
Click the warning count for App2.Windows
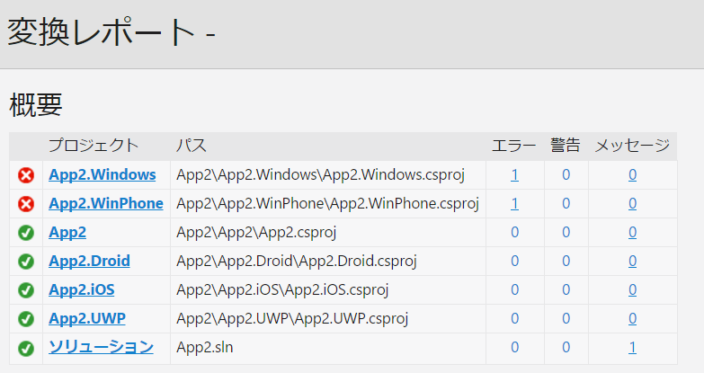(566, 174)
